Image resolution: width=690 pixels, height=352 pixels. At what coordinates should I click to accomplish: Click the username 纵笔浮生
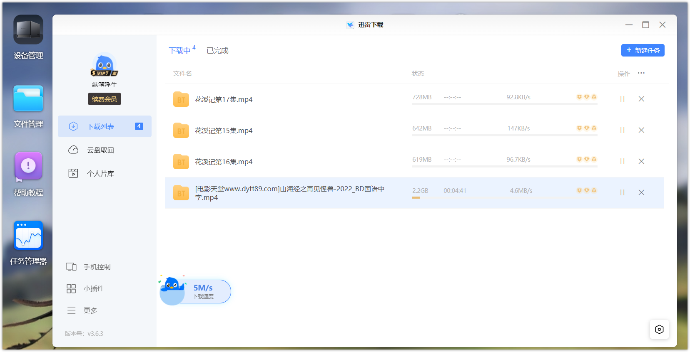105,84
